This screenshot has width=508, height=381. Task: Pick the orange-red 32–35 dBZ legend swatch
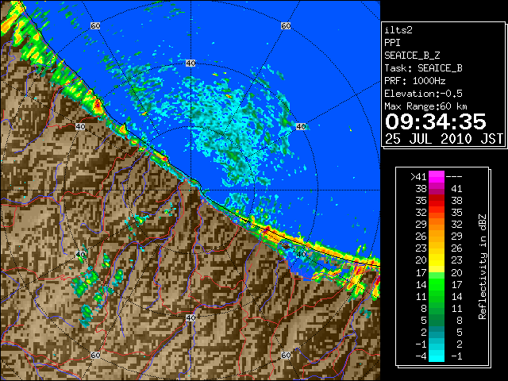(x=437, y=213)
